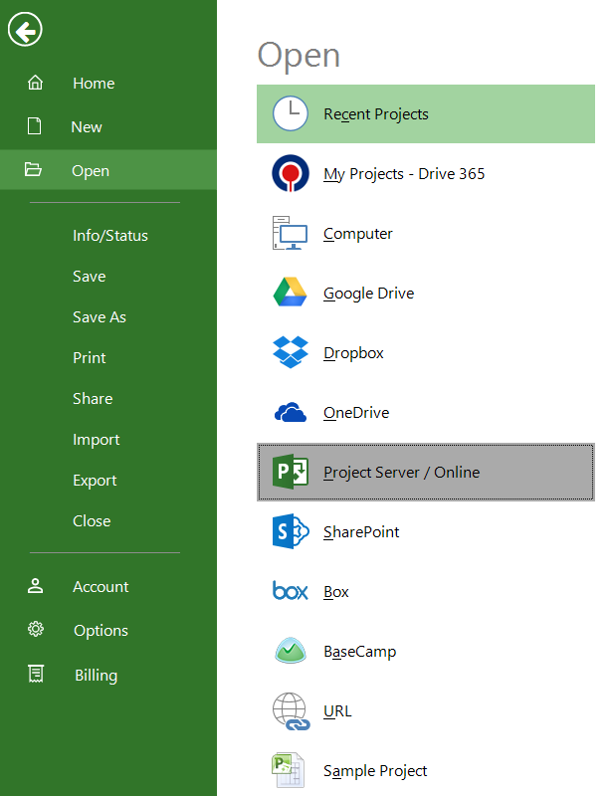
Task: Click the SharePoint logo icon
Action: (291, 531)
